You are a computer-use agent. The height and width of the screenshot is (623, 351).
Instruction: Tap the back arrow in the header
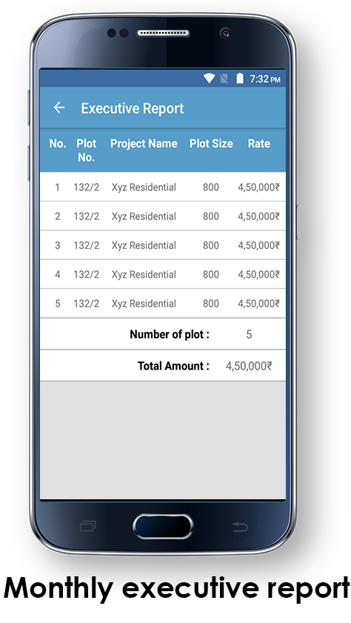(59, 107)
